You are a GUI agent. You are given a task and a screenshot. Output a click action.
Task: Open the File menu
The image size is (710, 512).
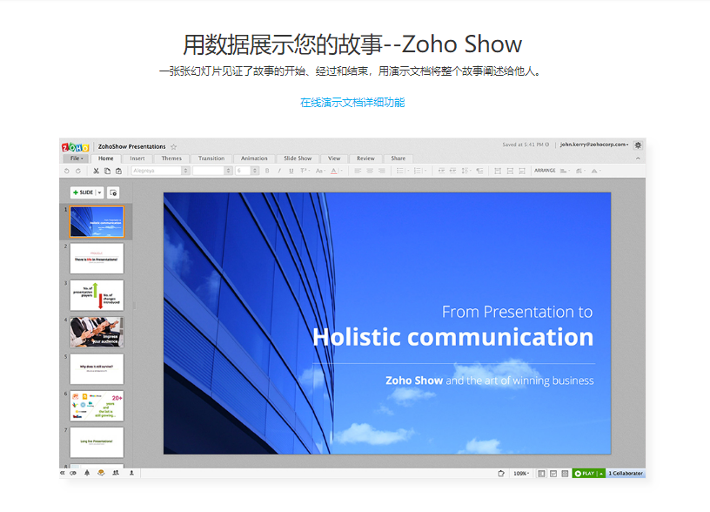[77, 158]
